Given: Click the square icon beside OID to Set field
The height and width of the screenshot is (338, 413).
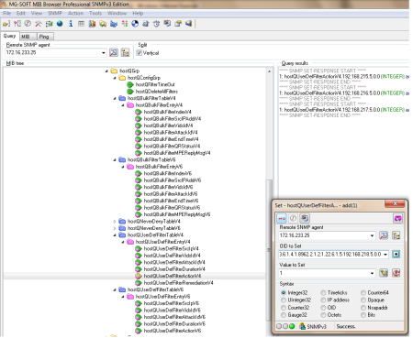Looking at the screenshot, I should (x=396, y=255).
